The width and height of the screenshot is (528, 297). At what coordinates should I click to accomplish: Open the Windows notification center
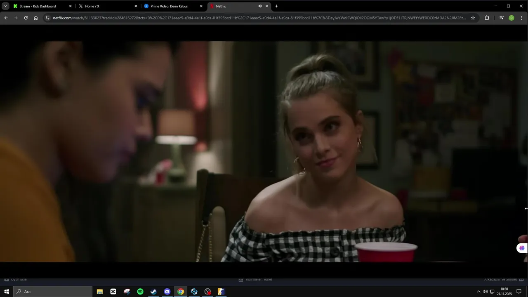519,292
